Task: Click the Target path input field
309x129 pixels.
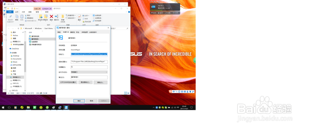Action: pyautogui.click(x=89, y=54)
